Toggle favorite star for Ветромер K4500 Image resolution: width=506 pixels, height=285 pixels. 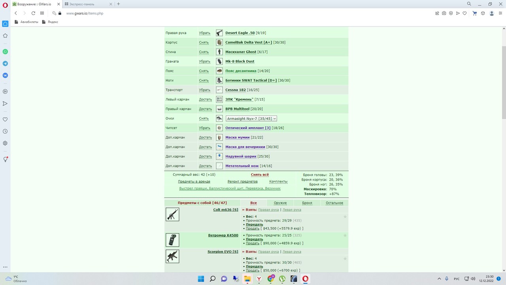click(345, 236)
